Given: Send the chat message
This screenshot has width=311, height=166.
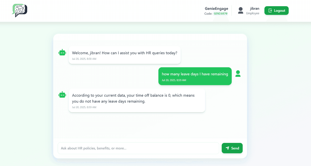Looking at the screenshot, I should pyautogui.click(x=232, y=148).
